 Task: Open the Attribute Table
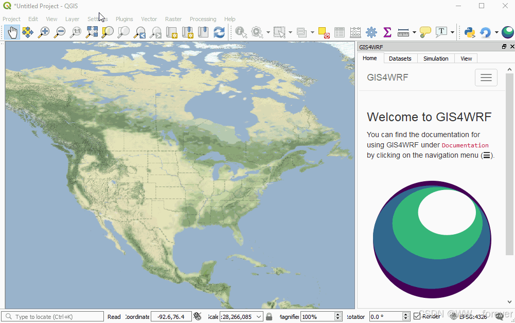(340, 32)
